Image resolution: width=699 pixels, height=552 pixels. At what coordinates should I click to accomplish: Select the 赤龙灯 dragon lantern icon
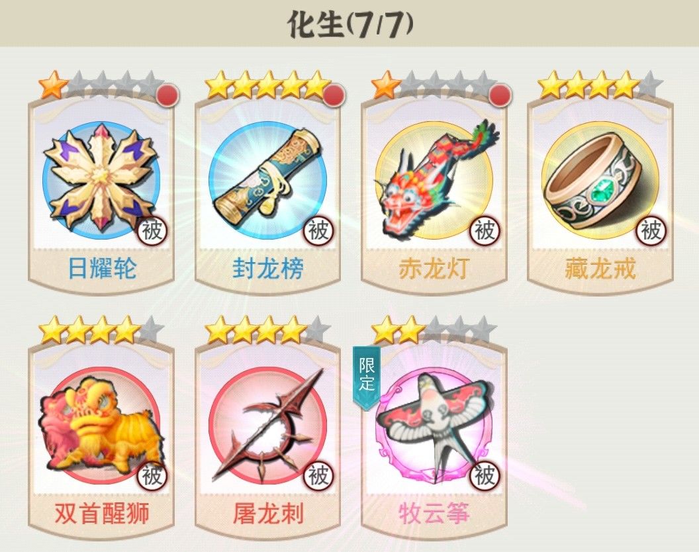(x=435, y=179)
